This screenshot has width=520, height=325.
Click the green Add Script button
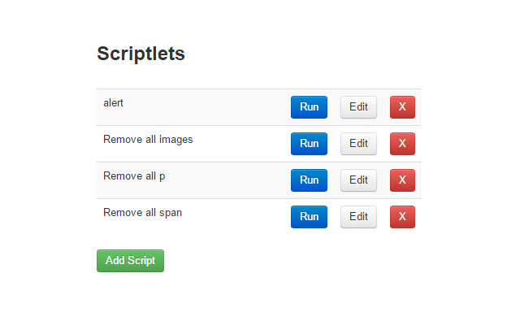pos(130,261)
